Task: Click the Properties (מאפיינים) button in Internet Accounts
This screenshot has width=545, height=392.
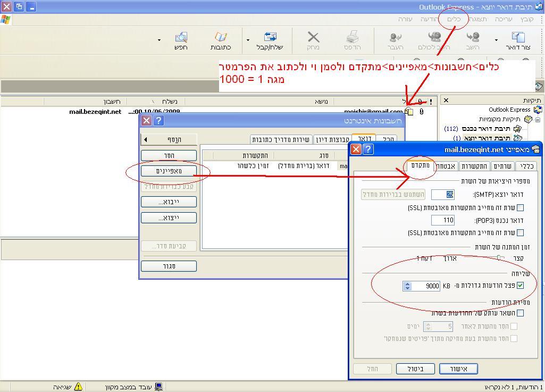Action: tap(169, 171)
